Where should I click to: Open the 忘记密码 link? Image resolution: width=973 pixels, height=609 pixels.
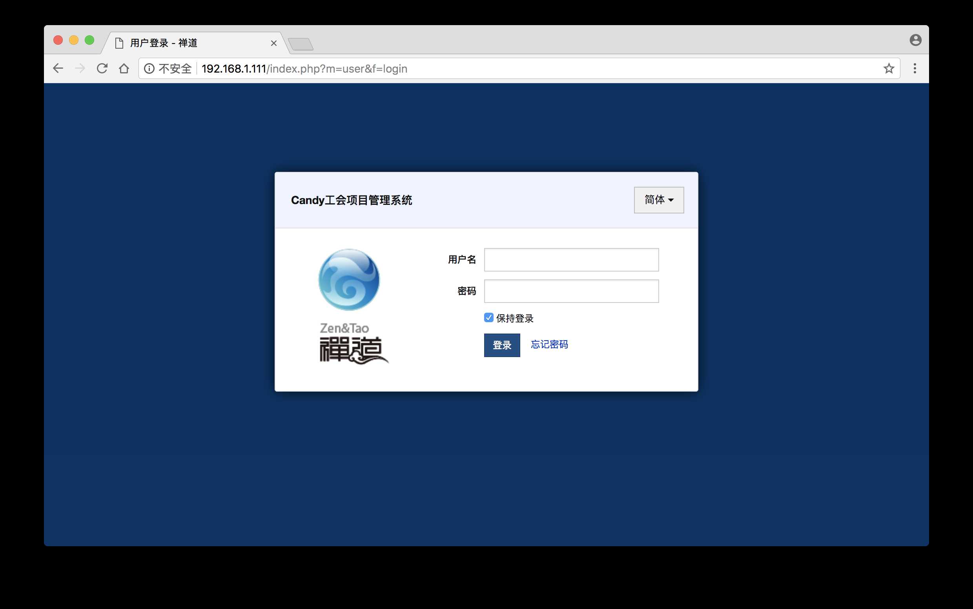[x=549, y=345]
